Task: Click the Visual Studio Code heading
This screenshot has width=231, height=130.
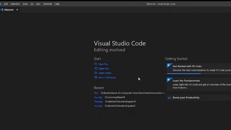Action: click(120, 43)
